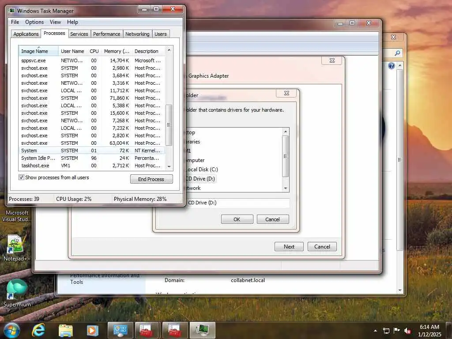Click the End Process button

pos(151,179)
